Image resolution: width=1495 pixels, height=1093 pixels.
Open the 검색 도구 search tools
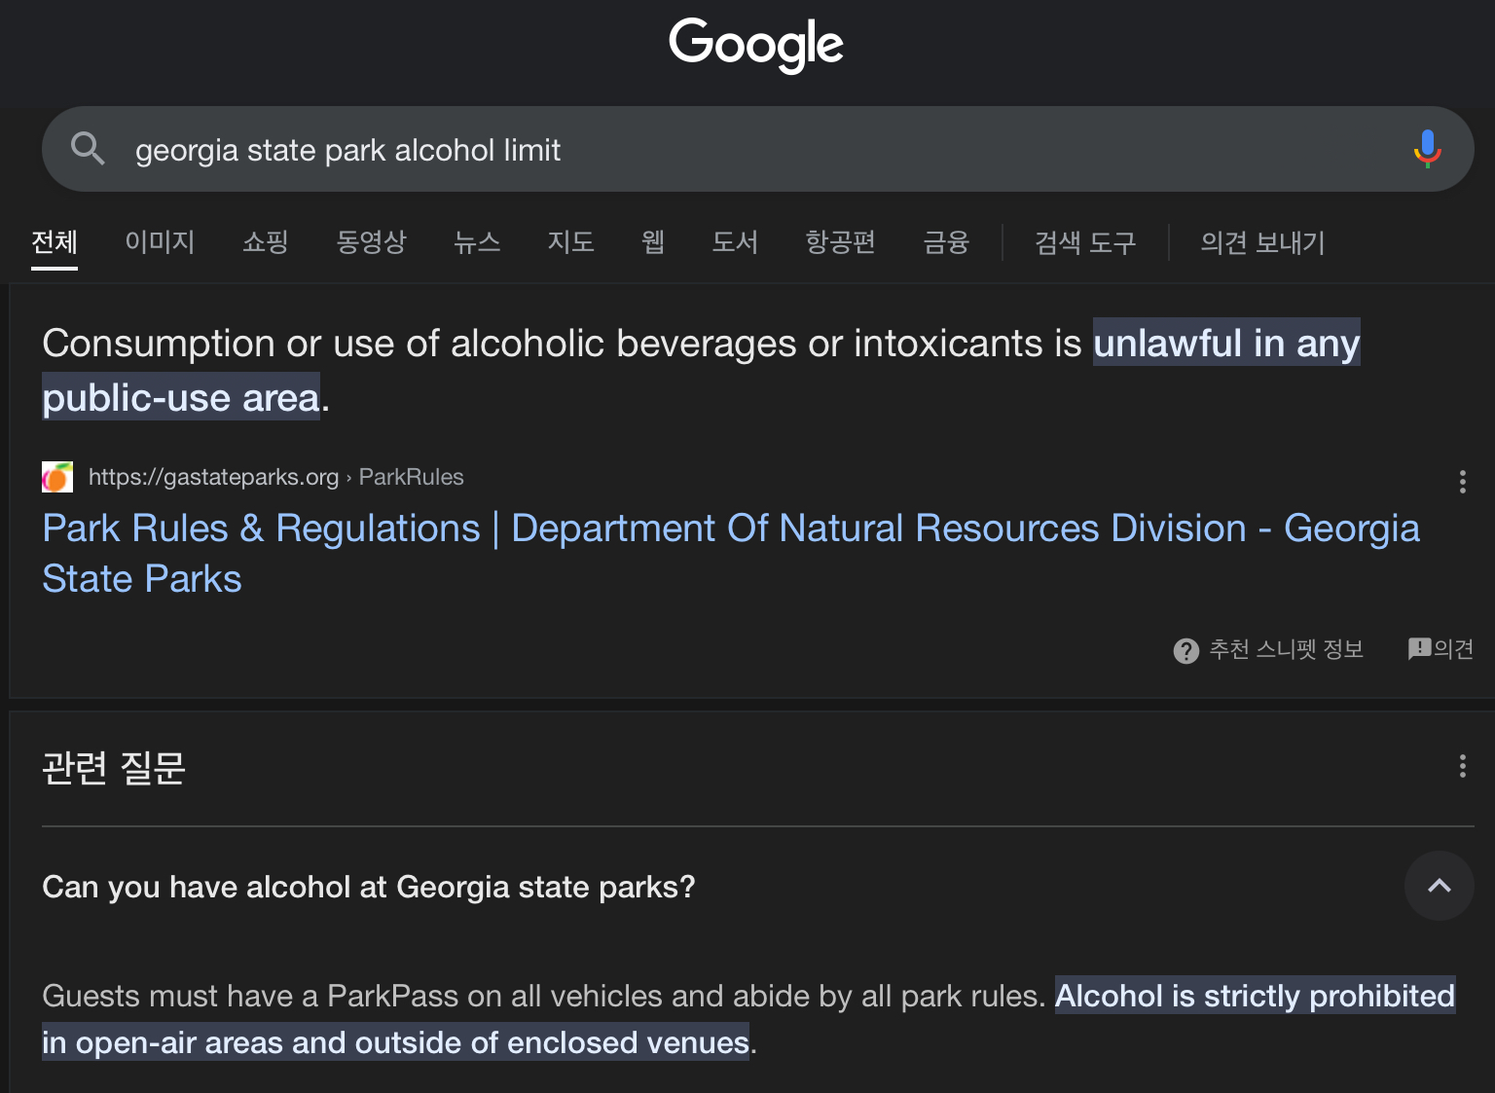[x=1084, y=242]
